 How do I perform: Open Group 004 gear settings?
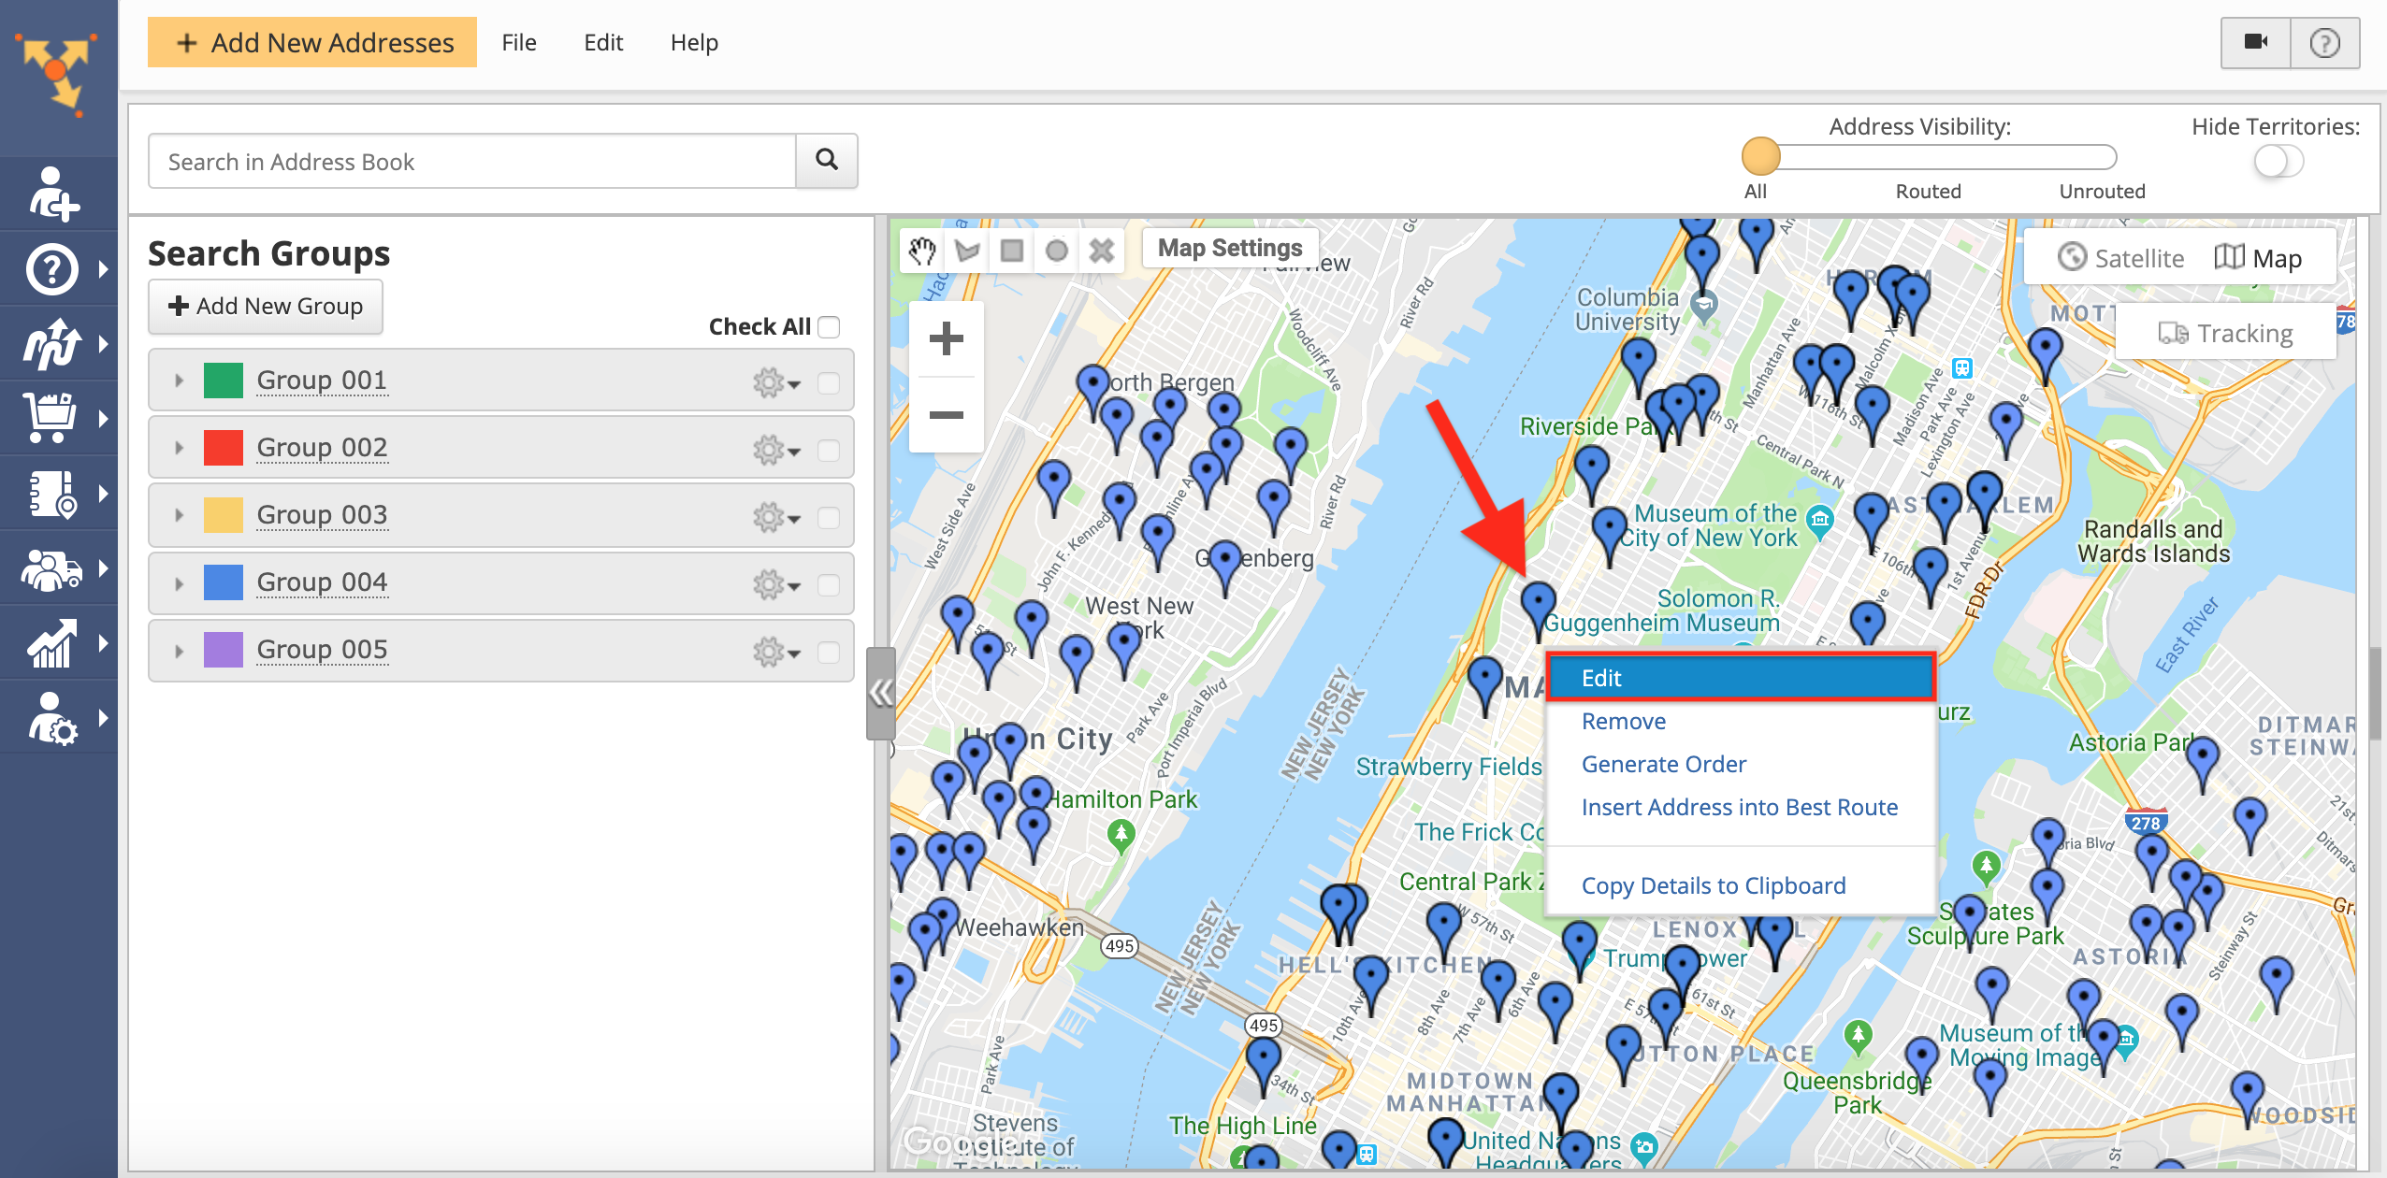776,584
